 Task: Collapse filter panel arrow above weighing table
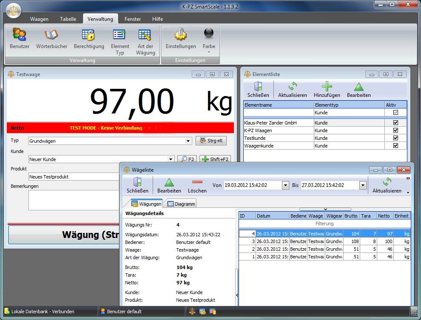click(325, 209)
